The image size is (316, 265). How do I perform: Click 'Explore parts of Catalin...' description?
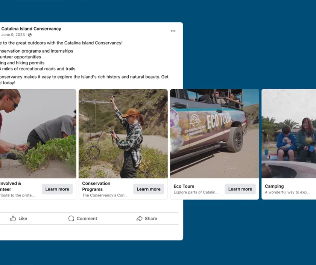coord(196,192)
